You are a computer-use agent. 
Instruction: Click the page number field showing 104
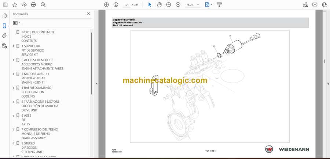tap(126, 5)
